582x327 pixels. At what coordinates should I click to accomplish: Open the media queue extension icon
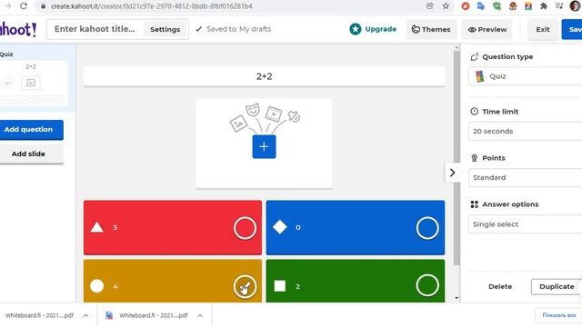[x=559, y=6]
